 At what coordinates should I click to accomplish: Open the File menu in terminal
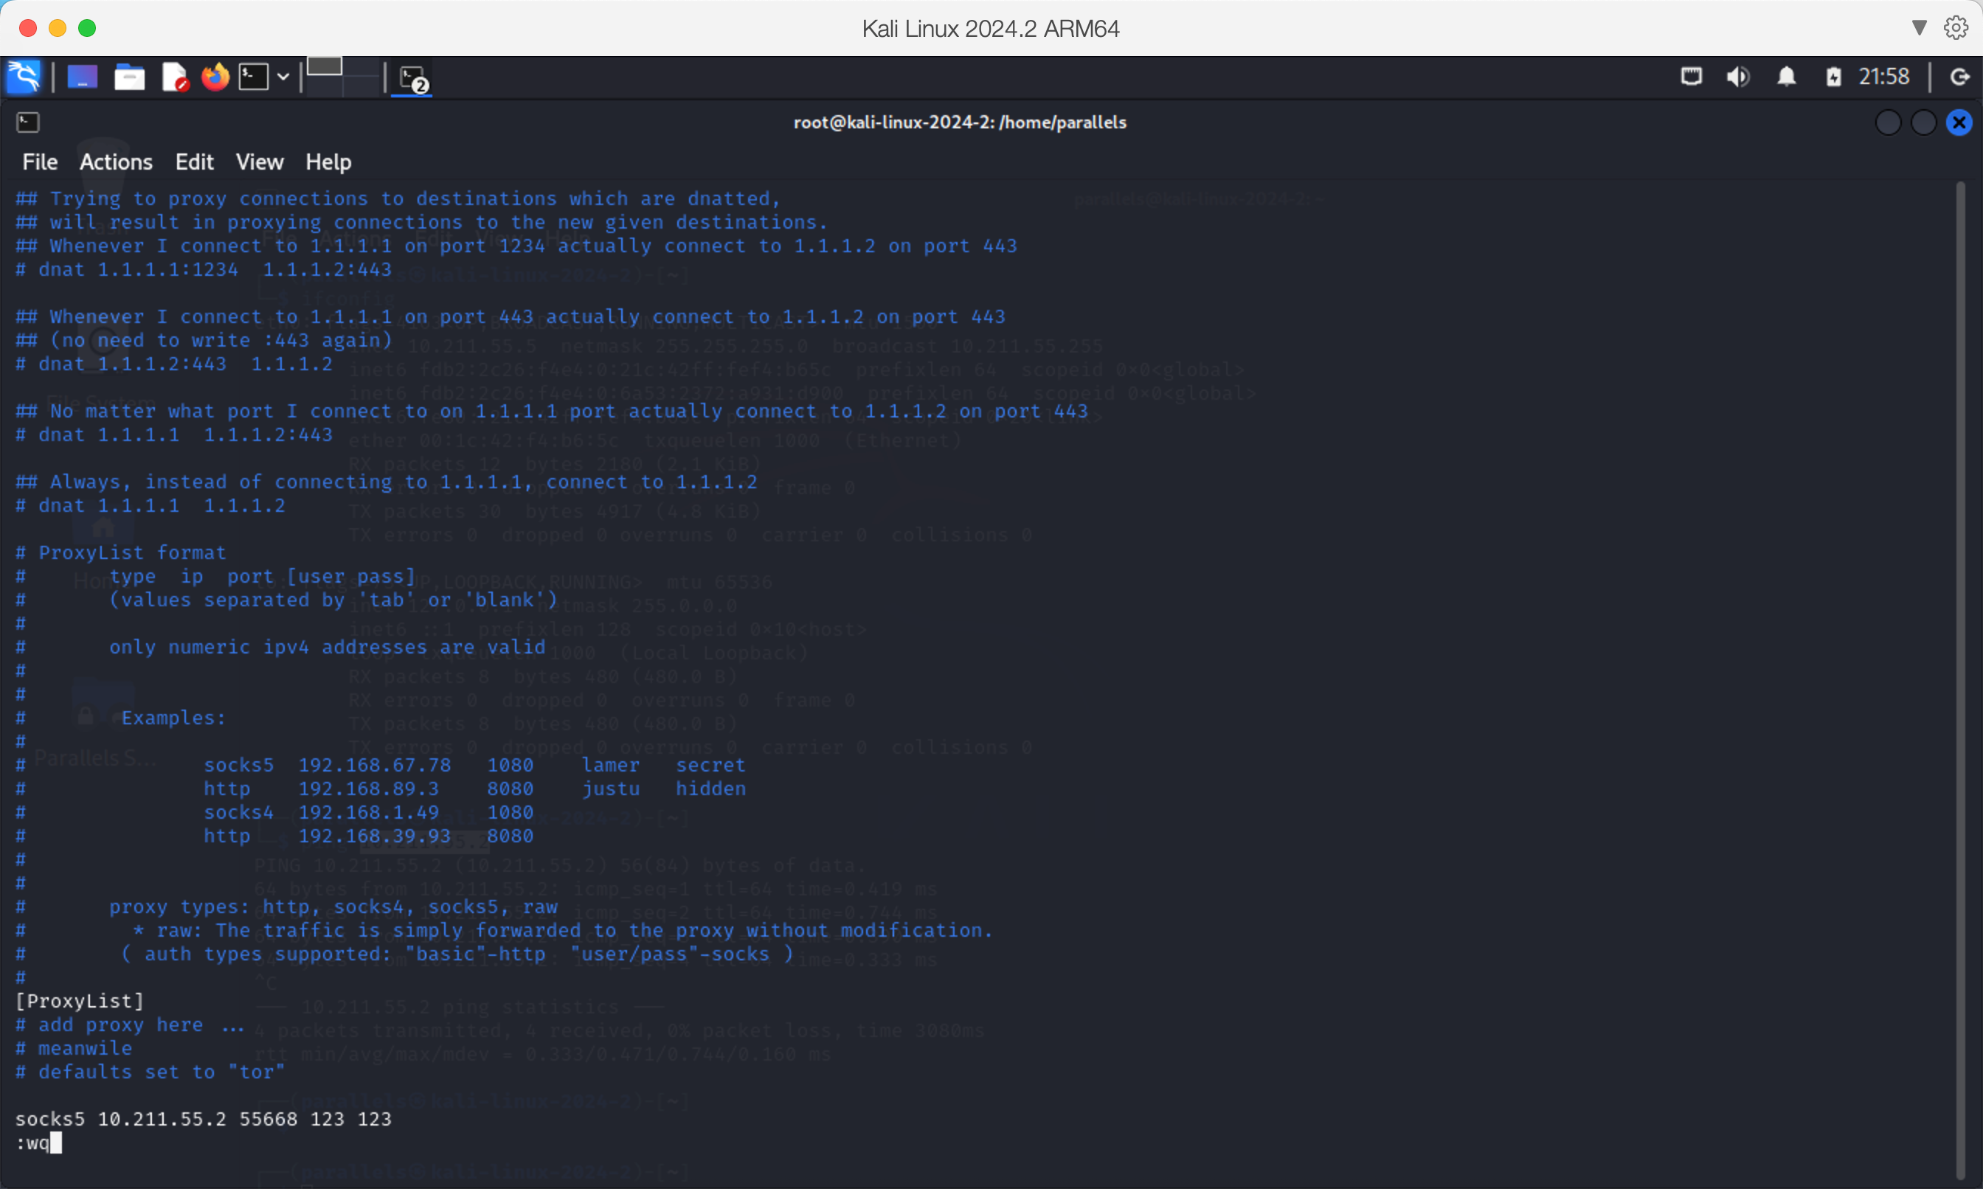coord(40,162)
